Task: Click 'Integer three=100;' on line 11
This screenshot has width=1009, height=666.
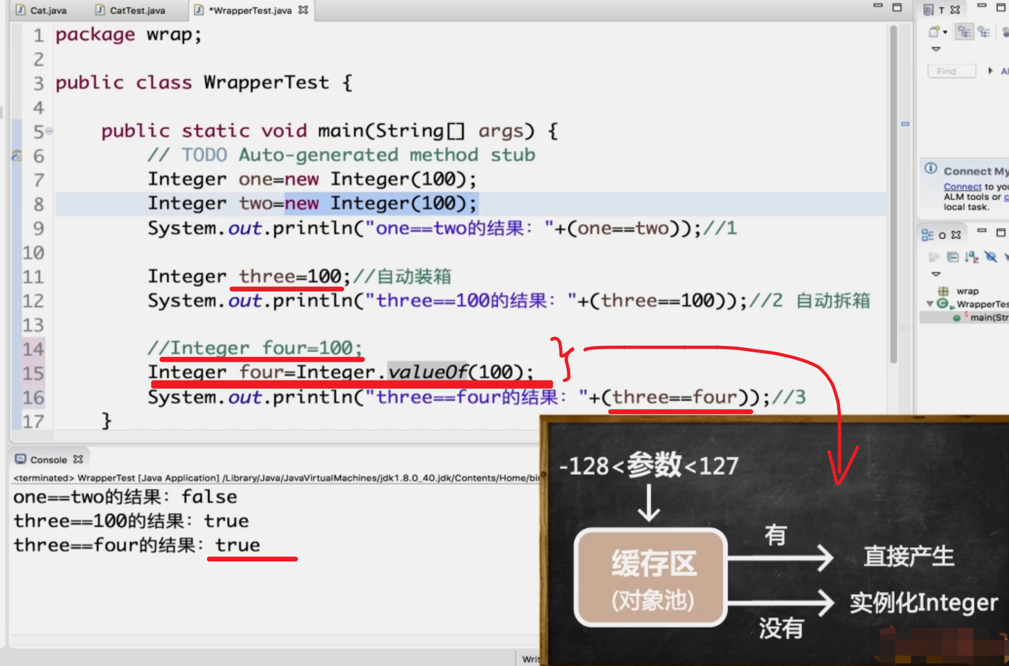Action: 249,277
